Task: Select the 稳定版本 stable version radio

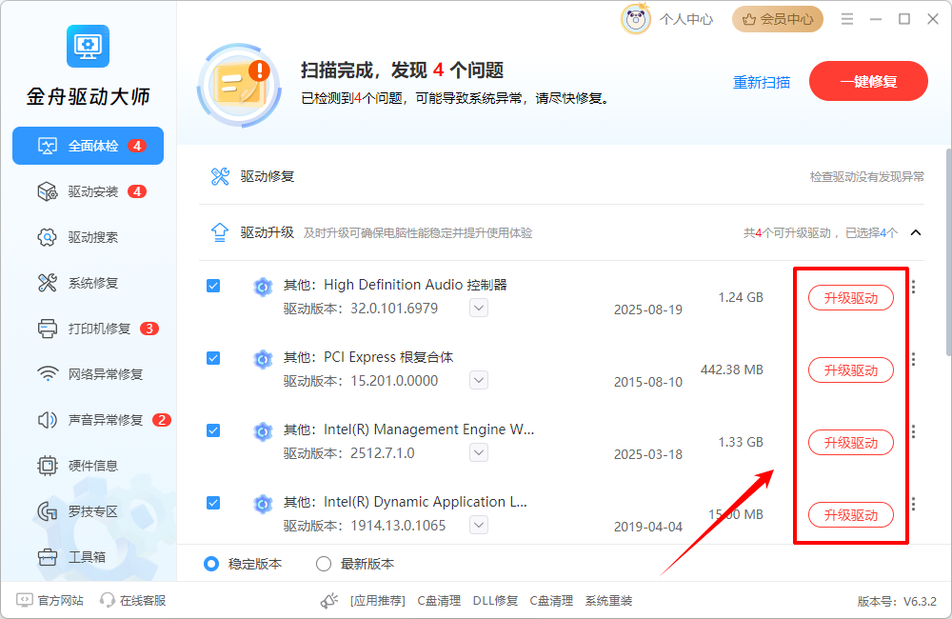Action: point(211,564)
